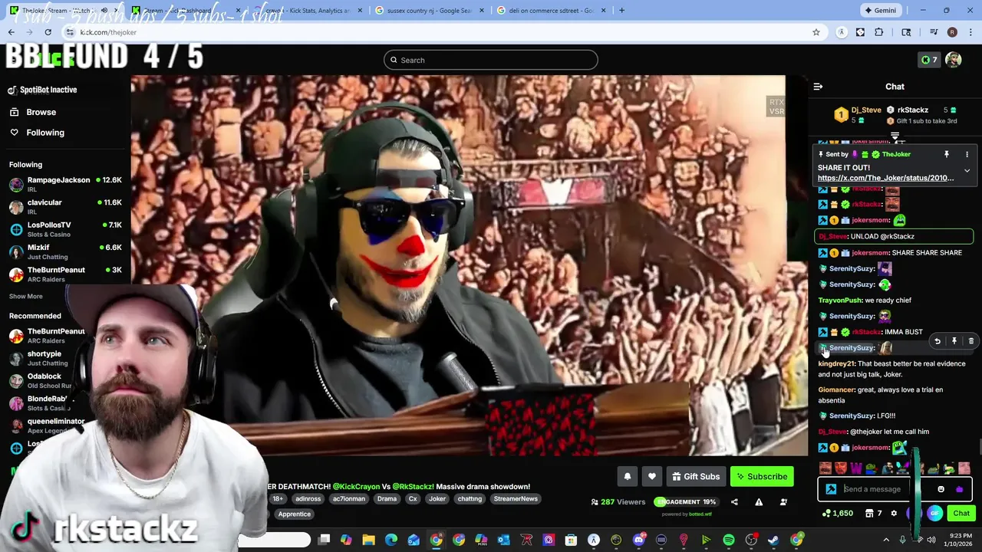Pin icon on the TheJoker pinned message
This screenshot has width=982, height=552.
(947, 154)
